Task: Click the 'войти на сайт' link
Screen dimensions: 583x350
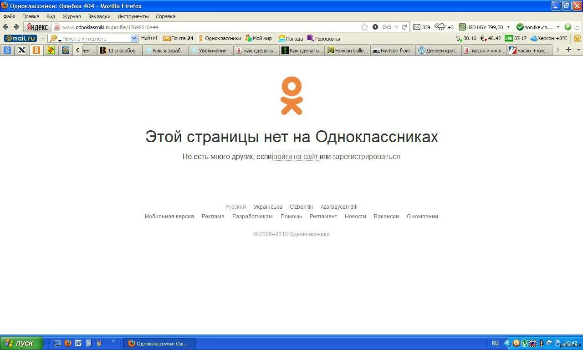Action: [x=296, y=156]
